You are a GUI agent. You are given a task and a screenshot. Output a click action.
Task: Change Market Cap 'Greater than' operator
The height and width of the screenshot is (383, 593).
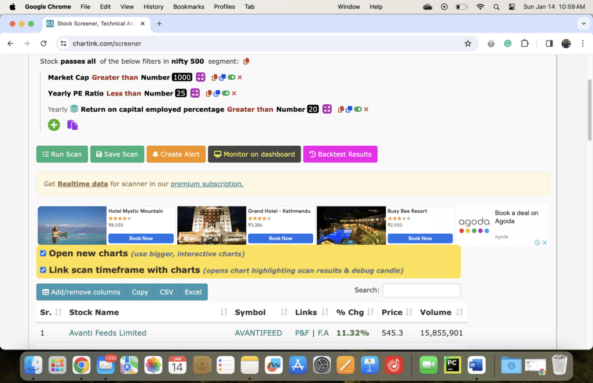pyautogui.click(x=115, y=78)
